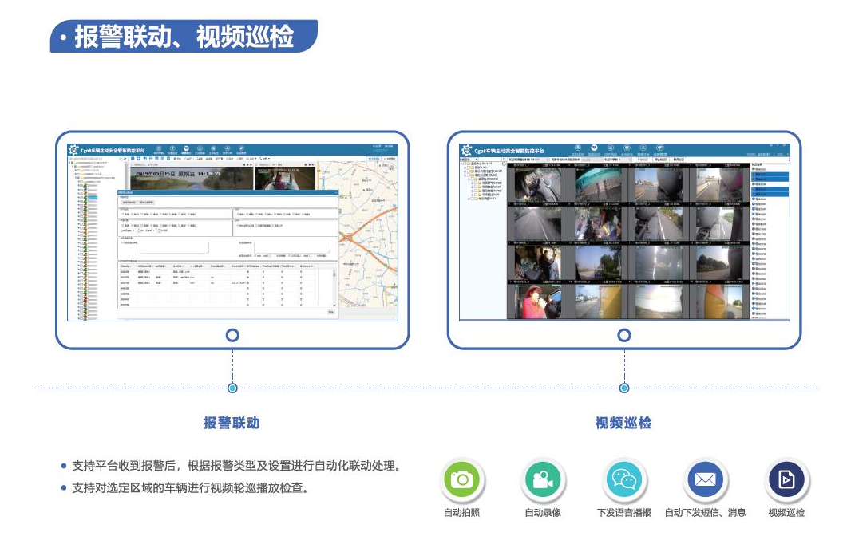
Task: Select the 报警联动 heading label
Action: pos(232,423)
